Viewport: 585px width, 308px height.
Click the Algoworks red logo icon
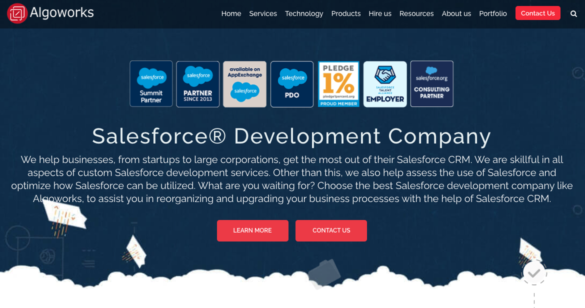pyautogui.click(x=17, y=13)
